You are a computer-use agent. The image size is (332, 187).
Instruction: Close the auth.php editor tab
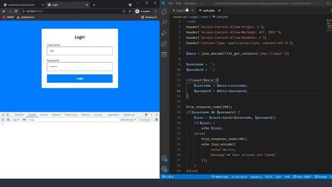pyautogui.click(x=219, y=10)
